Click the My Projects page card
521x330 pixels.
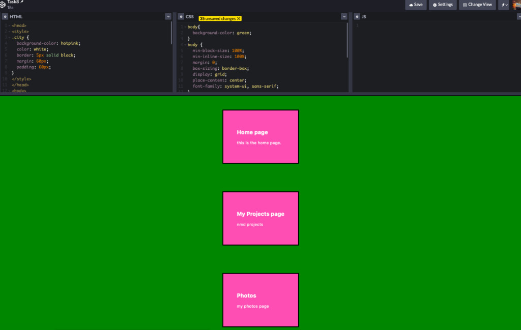[260, 218]
